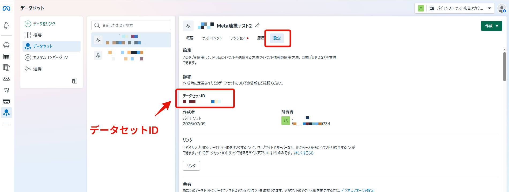Collapse the sidebar with the panel icon
The height and width of the screenshot is (192, 509).
pos(75,81)
